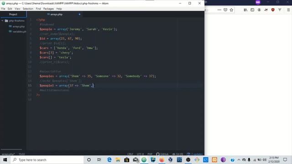Open Cortana circle on the taskbar
The width and height of the screenshot is (292, 164).
pos(89,160)
